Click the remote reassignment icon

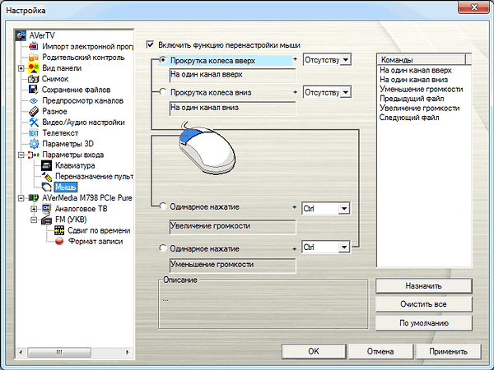click(x=47, y=177)
